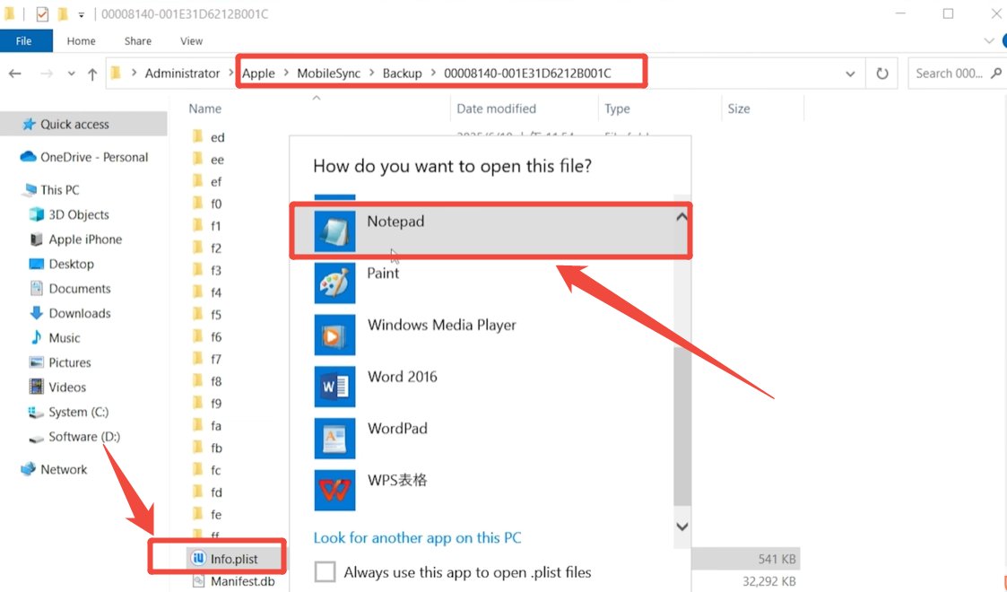This screenshot has height=592, width=1007.
Task: Choose the WPS表格 app icon
Action: pyautogui.click(x=334, y=491)
